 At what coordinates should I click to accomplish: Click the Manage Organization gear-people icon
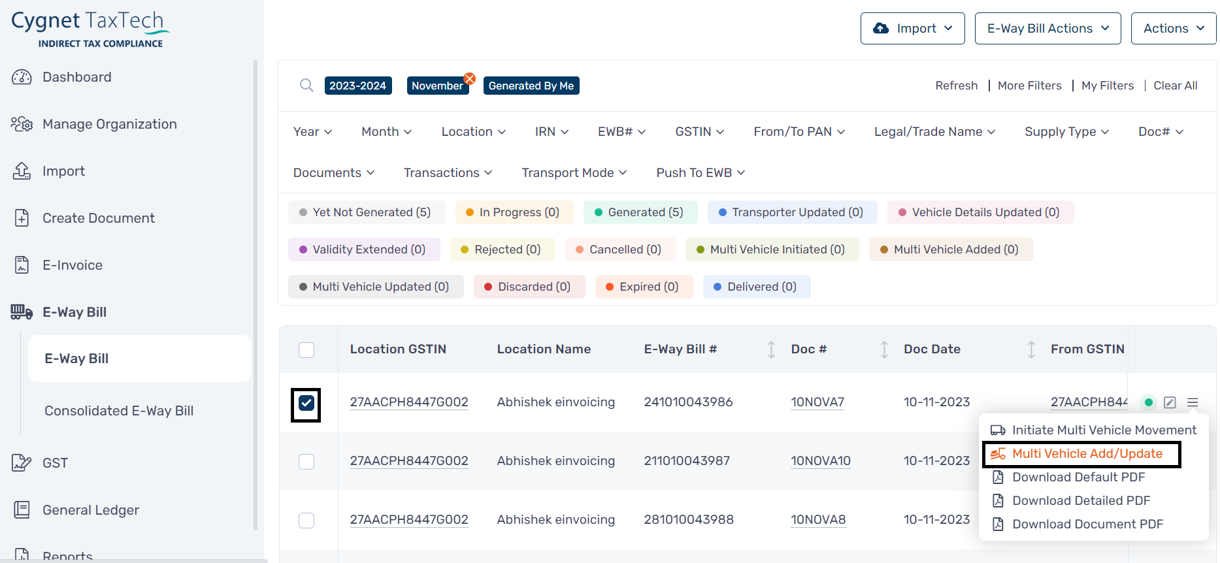pos(22,124)
